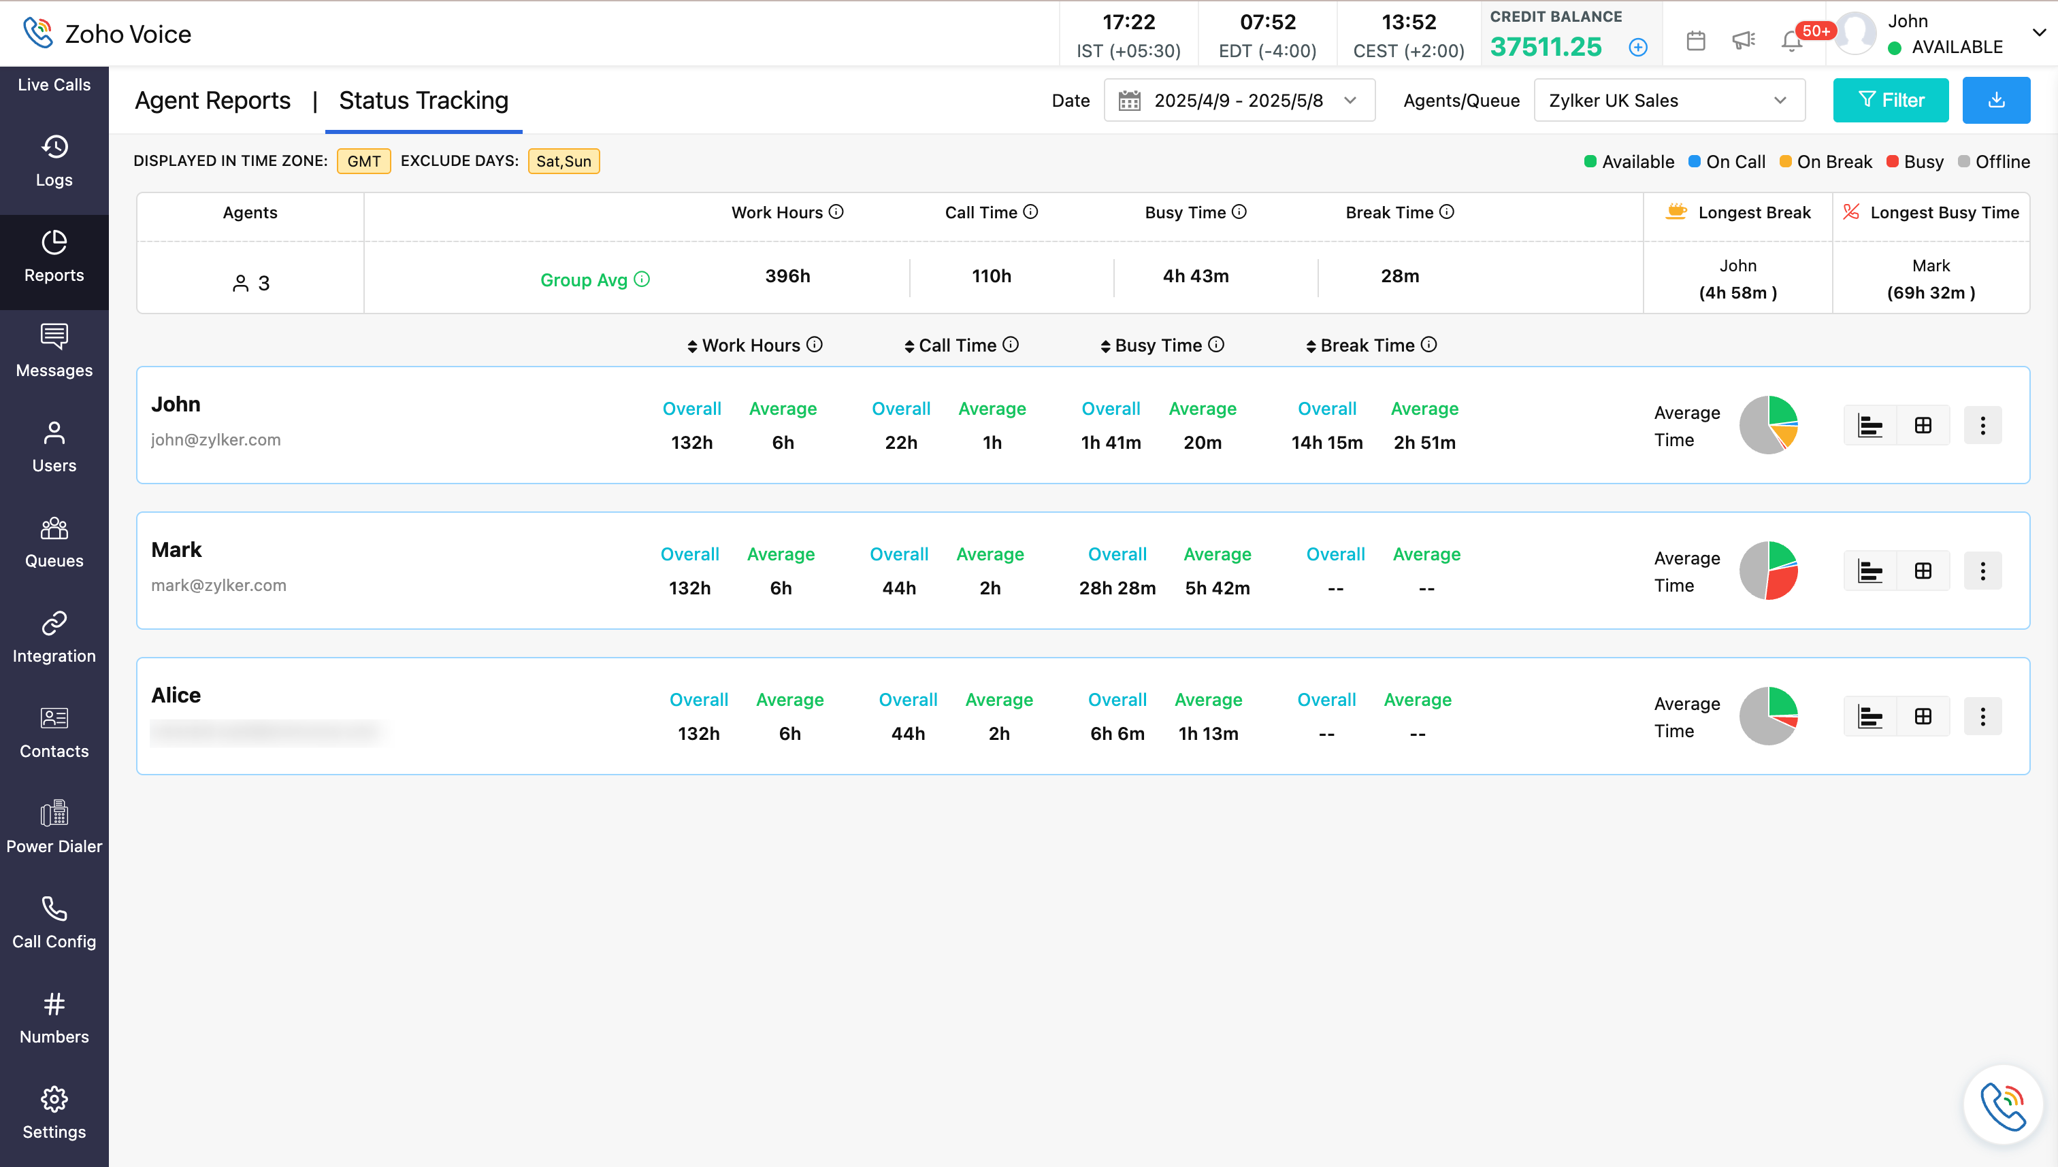Toggle John's table grid view
The height and width of the screenshot is (1167, 2058).
[x=1923, y=426]
